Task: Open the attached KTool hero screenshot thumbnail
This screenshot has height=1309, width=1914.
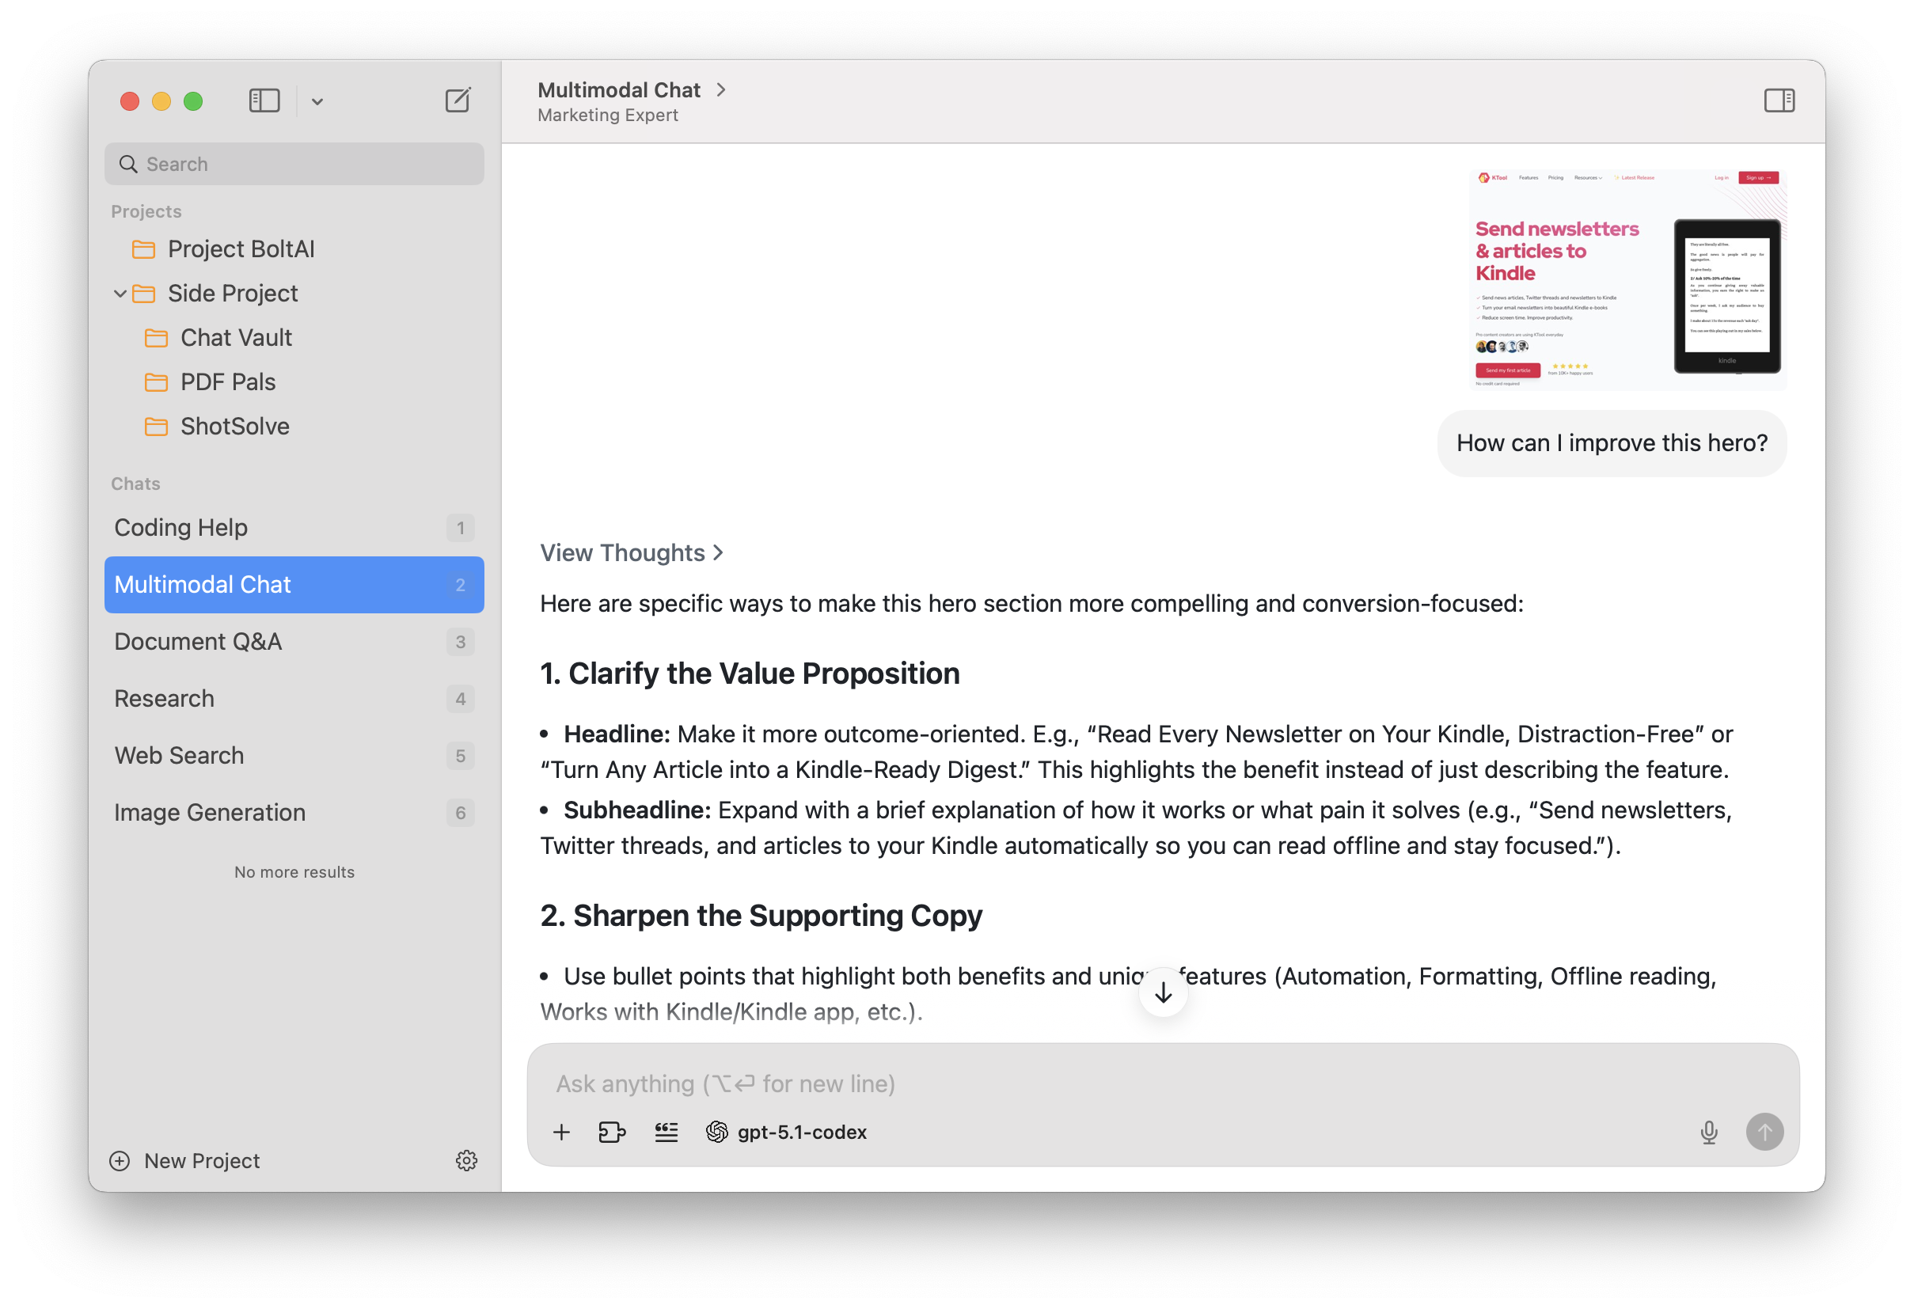Action: [x=1627, y=280]
